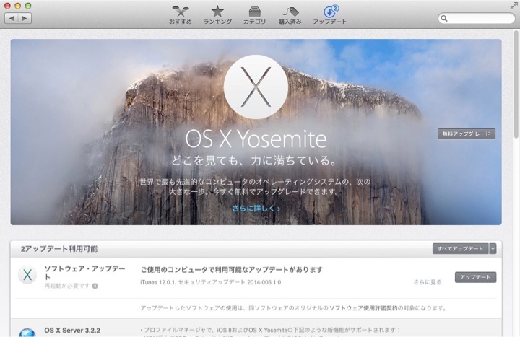
Task: Click the どこを見ても、力に満ちている tagline
Action: pos(254,161)
